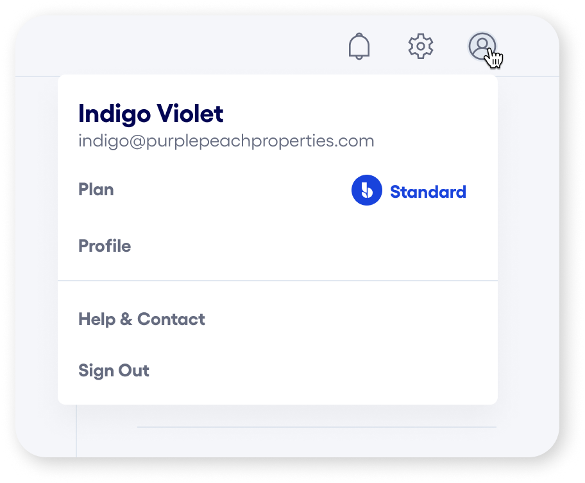Click the horizontal line beneath the dropdown panel
585x483 pixels.
click(316, 426)
